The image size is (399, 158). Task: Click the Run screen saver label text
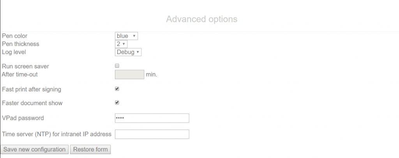[25, 67]
